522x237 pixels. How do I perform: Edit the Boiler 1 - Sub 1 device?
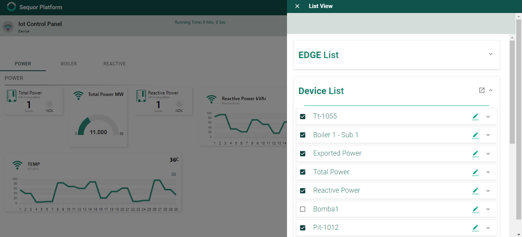tap(475, 135)
